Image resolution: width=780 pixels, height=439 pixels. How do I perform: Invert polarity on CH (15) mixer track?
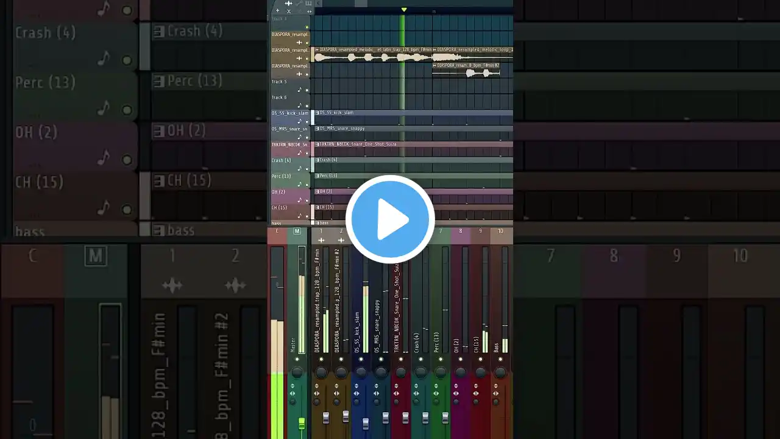[476, 386]
